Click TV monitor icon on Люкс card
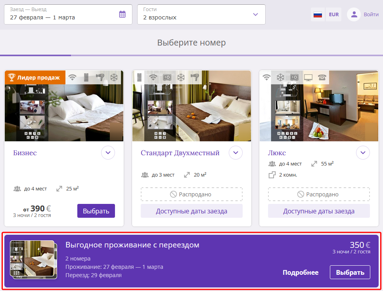 click(x=308, y=77)
